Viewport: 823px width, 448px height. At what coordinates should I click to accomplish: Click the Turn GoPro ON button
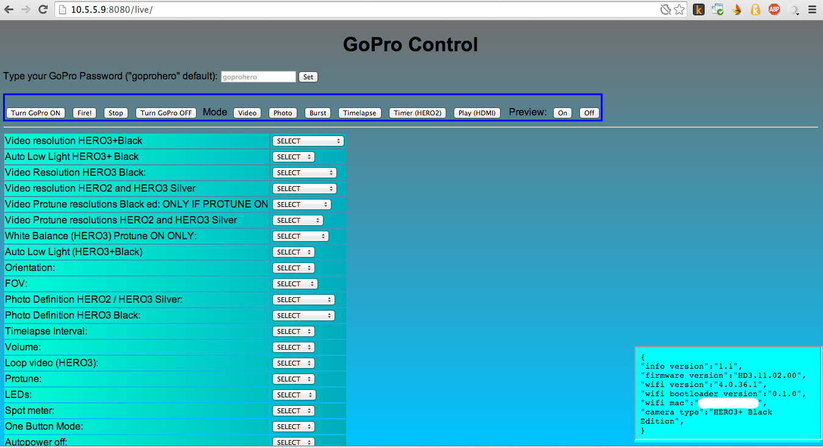(35, 113)
